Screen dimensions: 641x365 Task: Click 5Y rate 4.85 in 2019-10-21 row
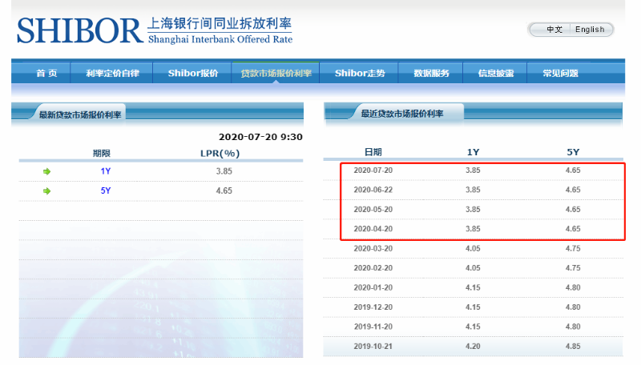573,347
